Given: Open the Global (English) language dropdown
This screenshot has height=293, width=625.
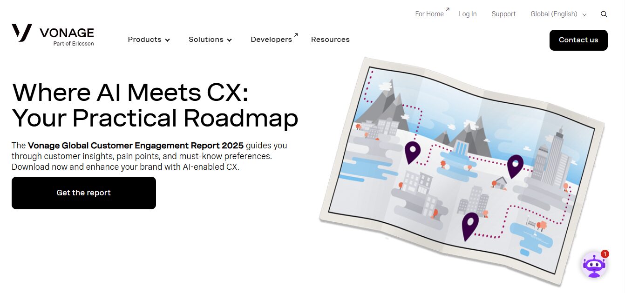Looking at the screenshot, I should point(558,14).
